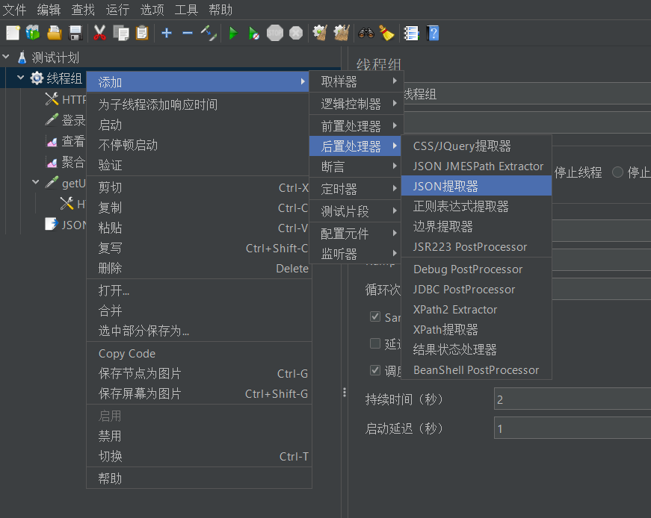This screenshot has height=518, width=651.
Task: Collapse the getU tree node
Action: [36, 182]
